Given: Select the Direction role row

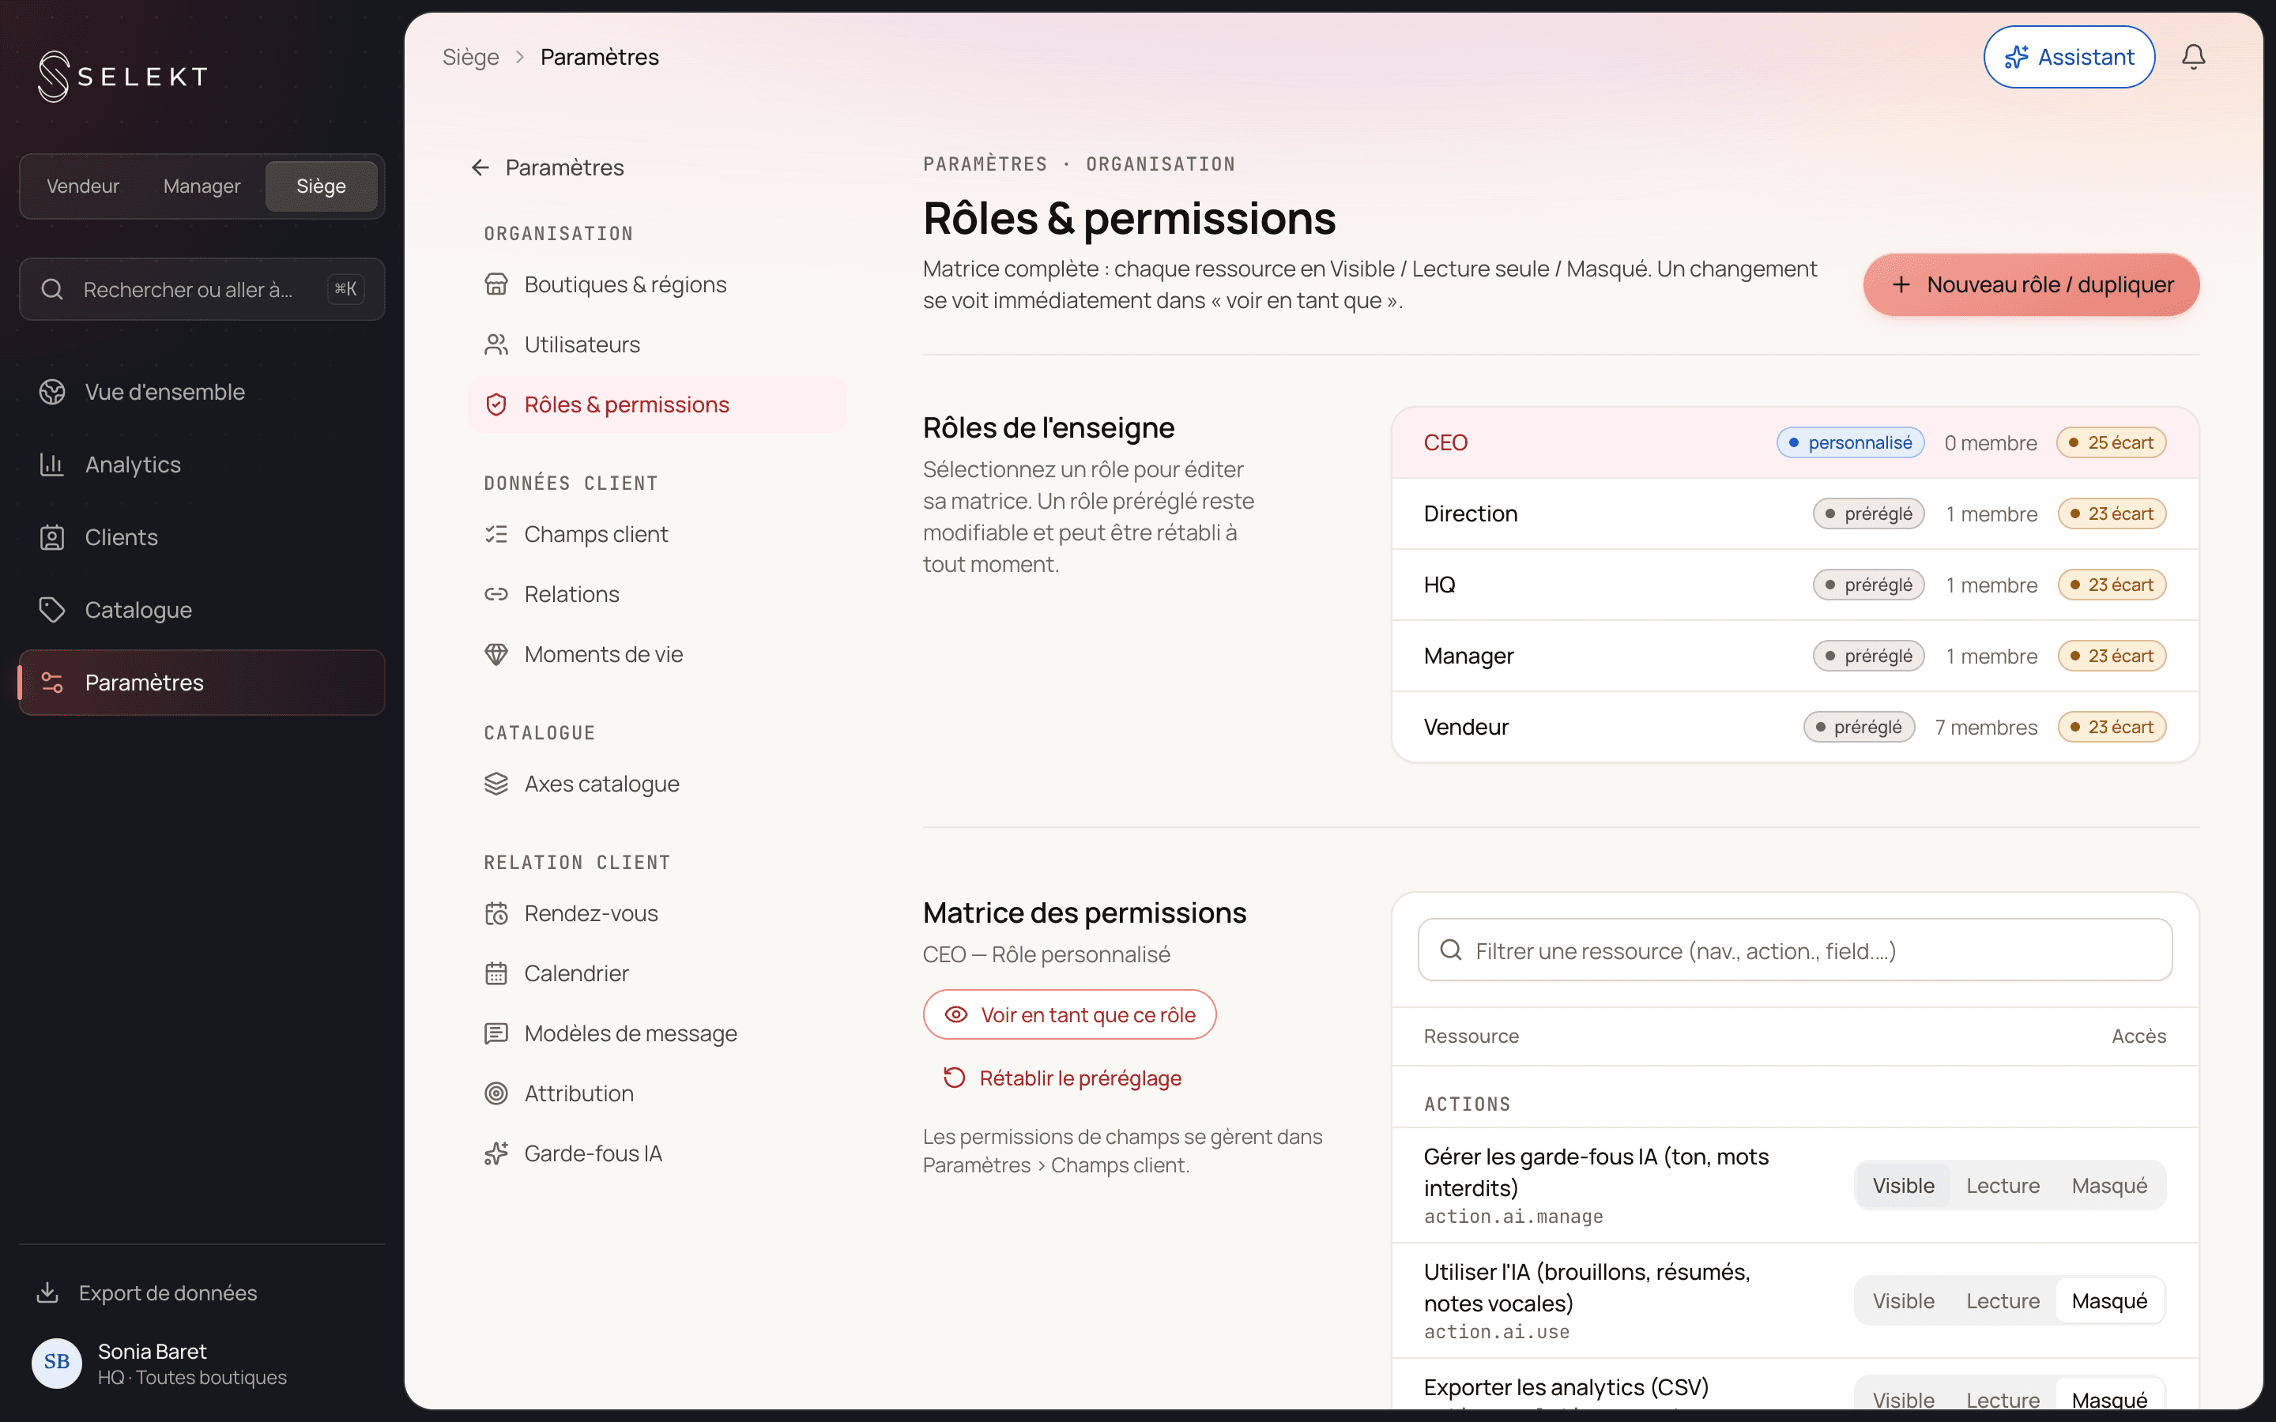Looking at the screenshot, I should click(1795, 513).
